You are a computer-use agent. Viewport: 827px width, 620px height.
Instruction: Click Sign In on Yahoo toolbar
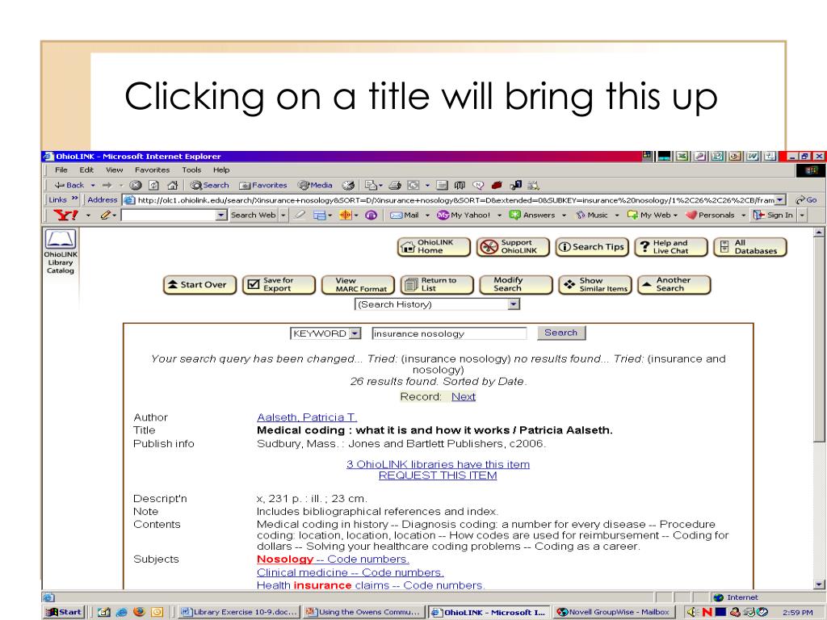773,215
